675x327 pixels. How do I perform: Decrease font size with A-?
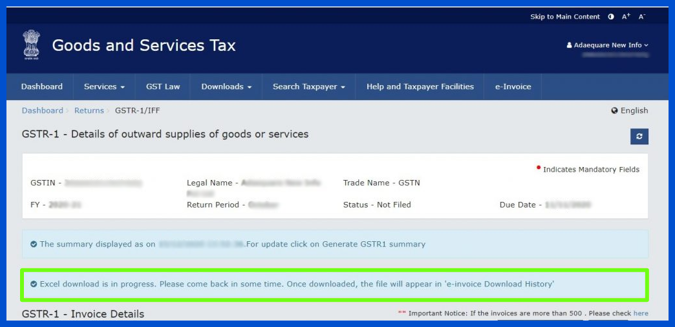641,16
